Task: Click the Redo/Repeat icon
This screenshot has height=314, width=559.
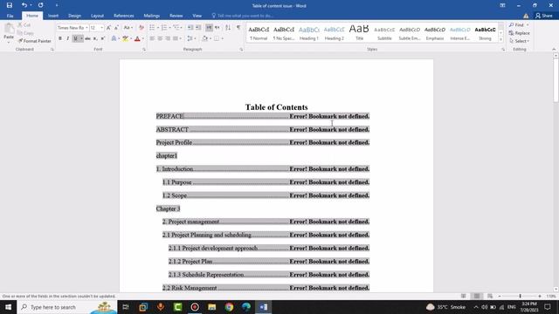Action: click(x=41, y=5)
